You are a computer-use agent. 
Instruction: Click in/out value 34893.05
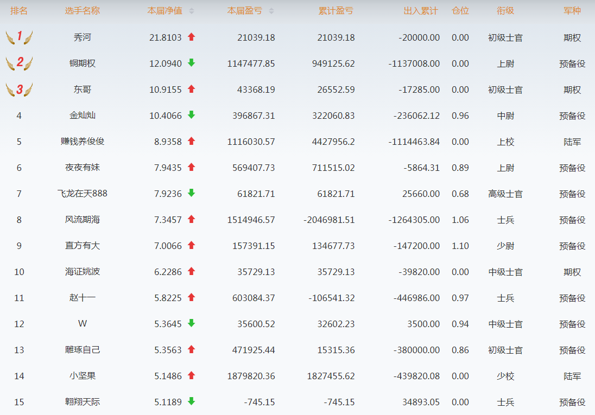coord(421,402)
